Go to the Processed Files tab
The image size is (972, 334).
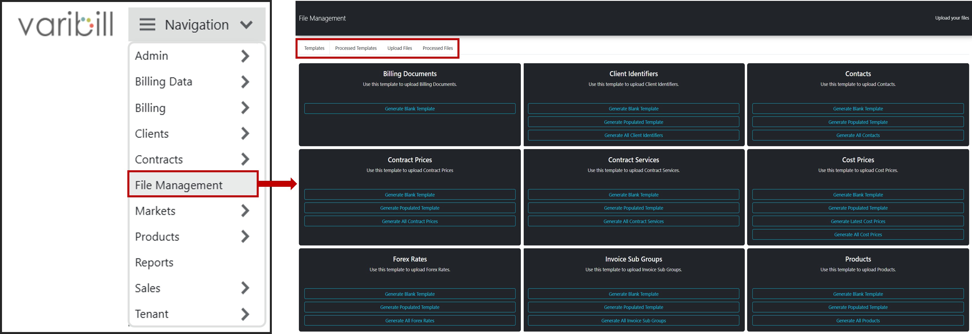click(437, 48)
